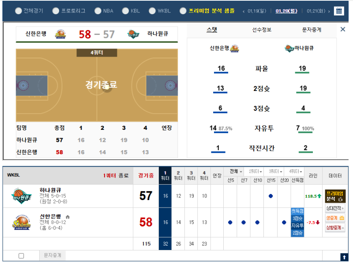Open the calendar date picker icon
Viewport: 353px width, 265px height.
pyautogui.click(x=339, y=11)
